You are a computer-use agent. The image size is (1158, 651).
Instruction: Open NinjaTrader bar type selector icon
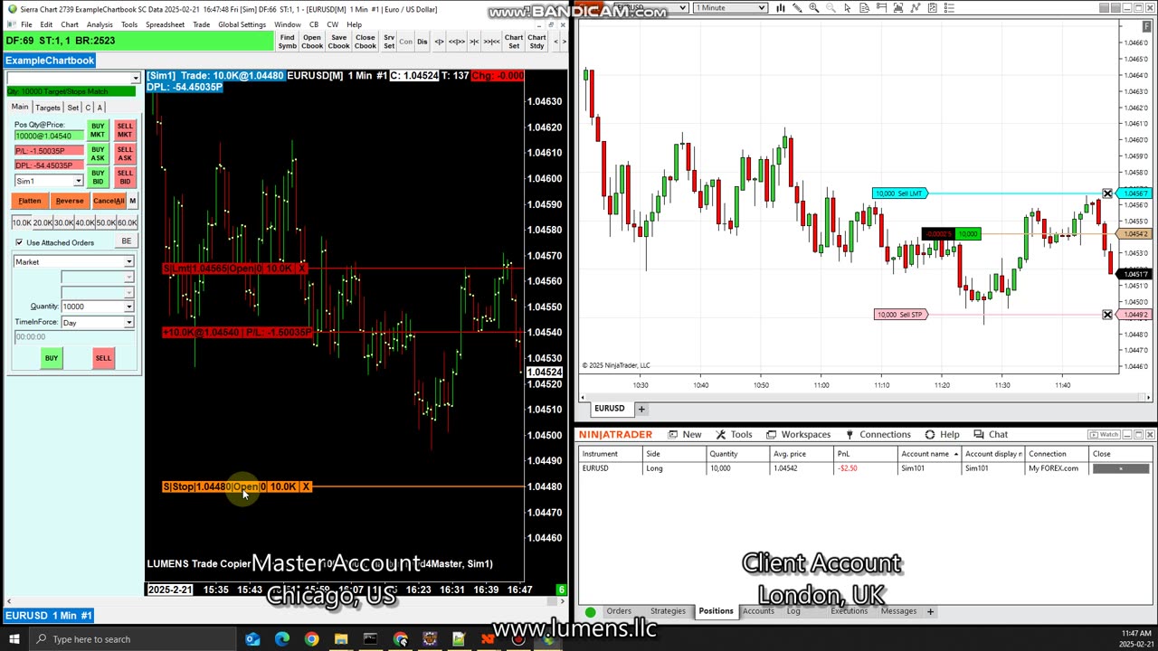click(781, 8)
